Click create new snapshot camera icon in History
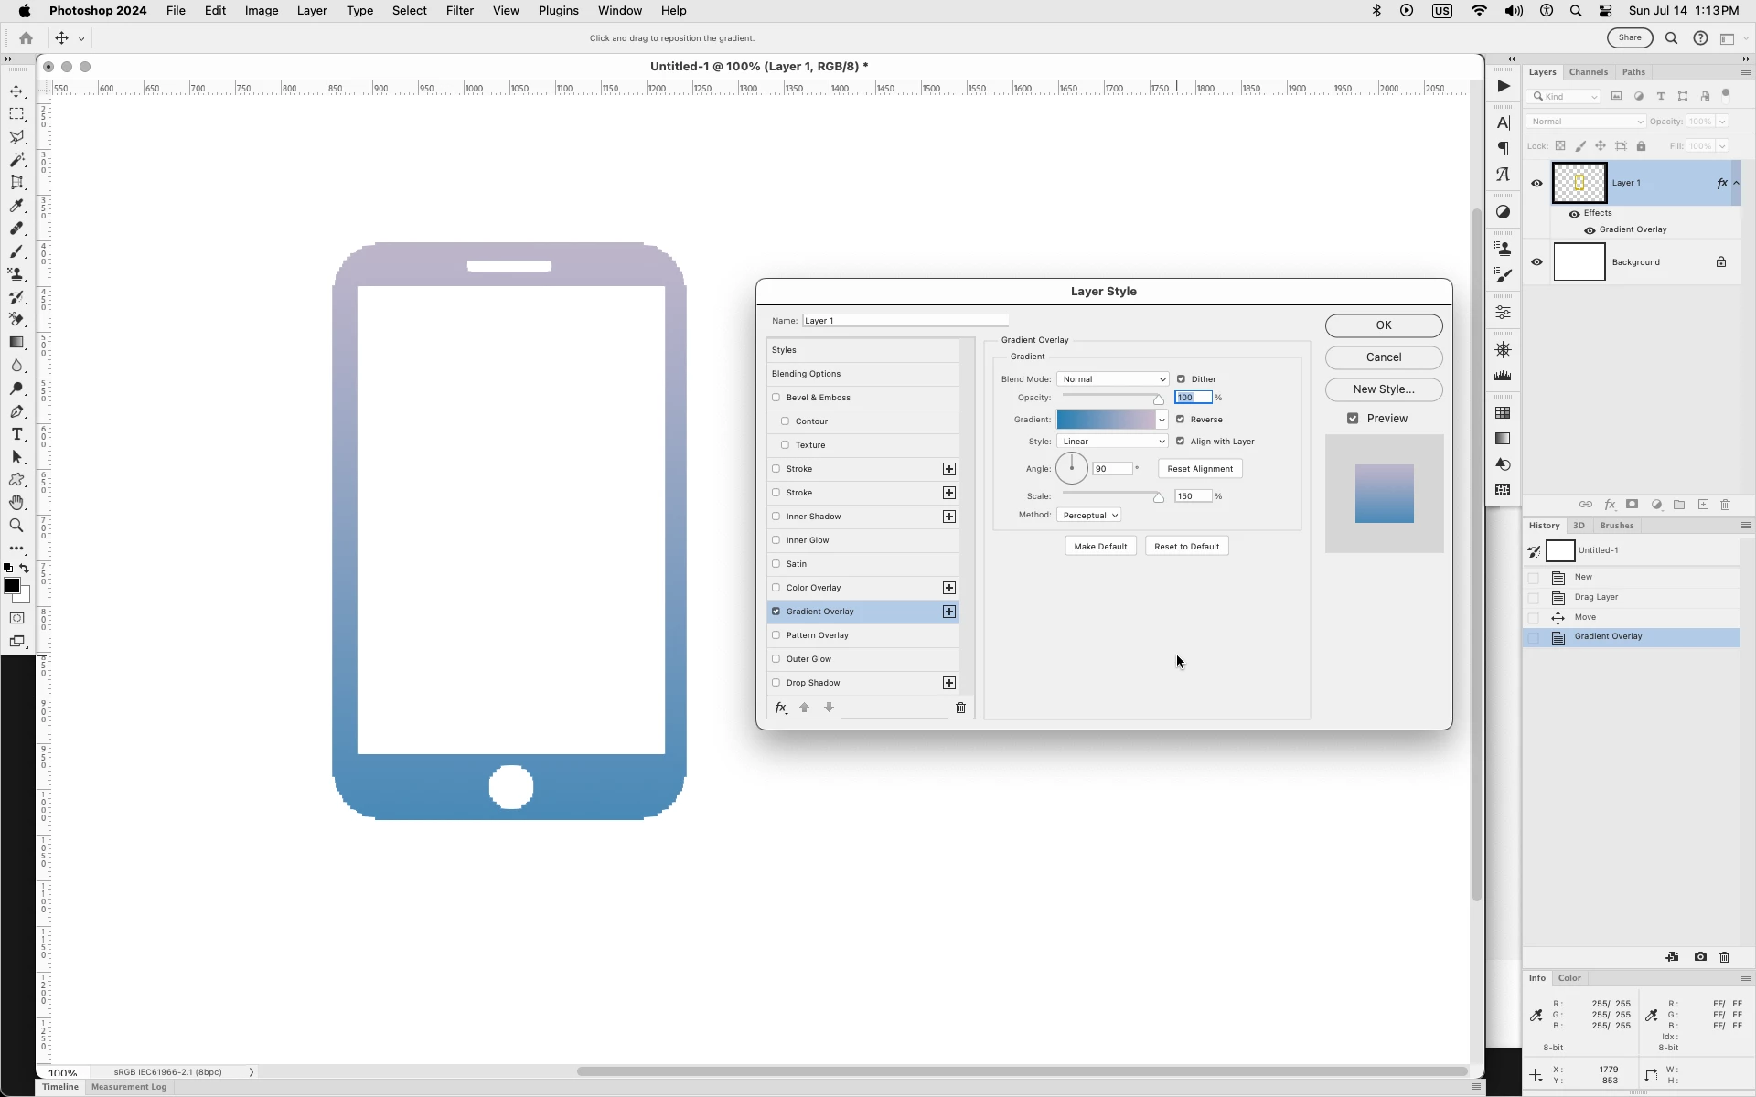Viewport: 1756px width, 1097px height. pyautogui.click(x=1700, y=957)
